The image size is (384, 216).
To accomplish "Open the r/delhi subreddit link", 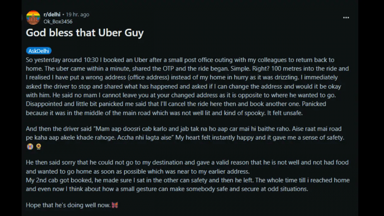I will click(52, 14).
